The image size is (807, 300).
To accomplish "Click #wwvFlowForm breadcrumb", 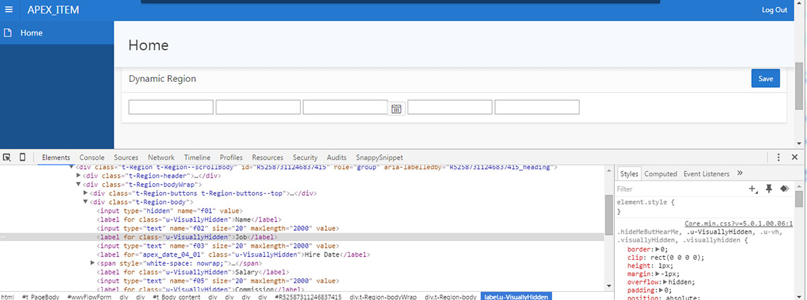I will (89, 296).
